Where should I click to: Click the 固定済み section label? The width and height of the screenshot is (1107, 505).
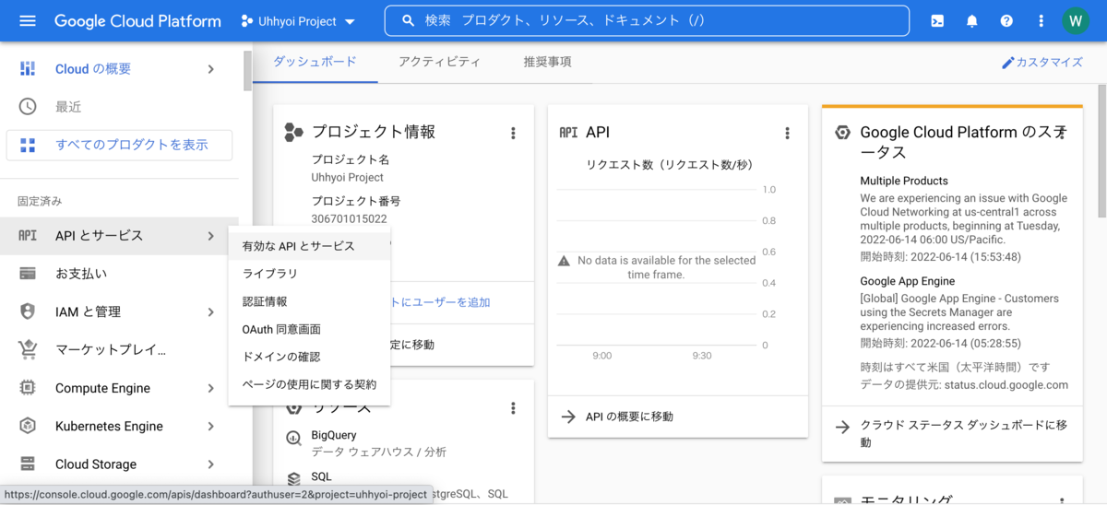coord(40,201)
